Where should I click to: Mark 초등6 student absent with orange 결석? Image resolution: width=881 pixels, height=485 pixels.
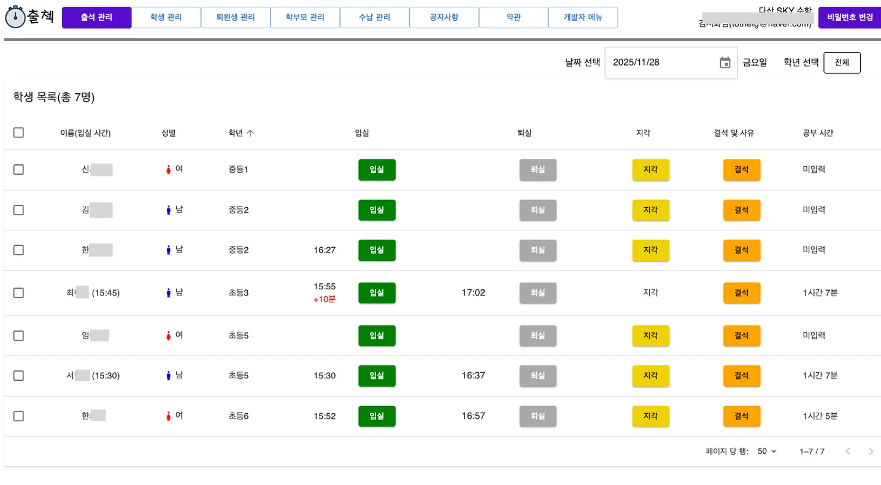[741, 416]
